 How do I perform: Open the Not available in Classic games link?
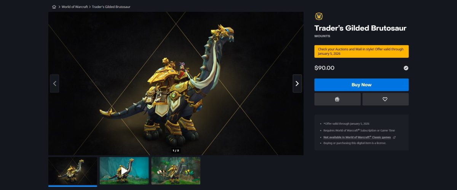(357, 137)
